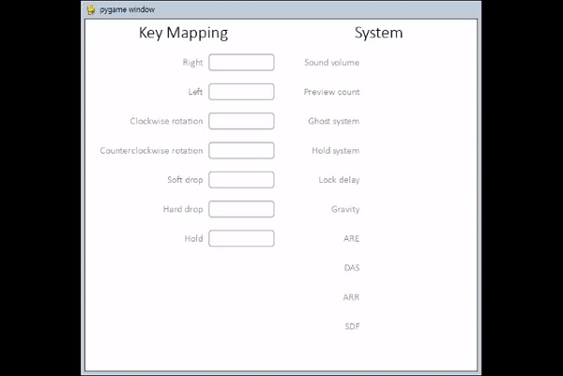Click the Left label text
Image resolution: width=563 pixels, height=376 pixels.
pyautogui.click(x=195, y=92)
